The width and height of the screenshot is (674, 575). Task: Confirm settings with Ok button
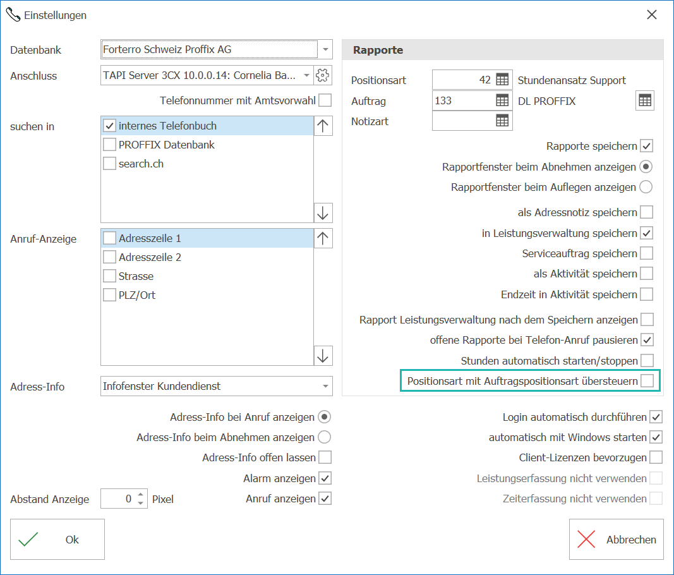57,540
